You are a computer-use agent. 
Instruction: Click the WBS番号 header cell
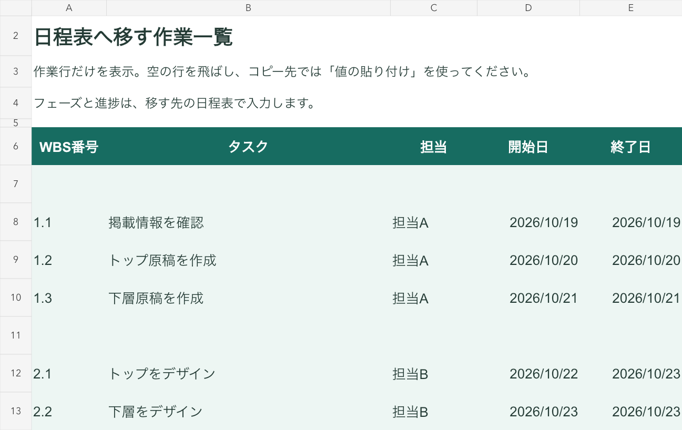(69, 147)
